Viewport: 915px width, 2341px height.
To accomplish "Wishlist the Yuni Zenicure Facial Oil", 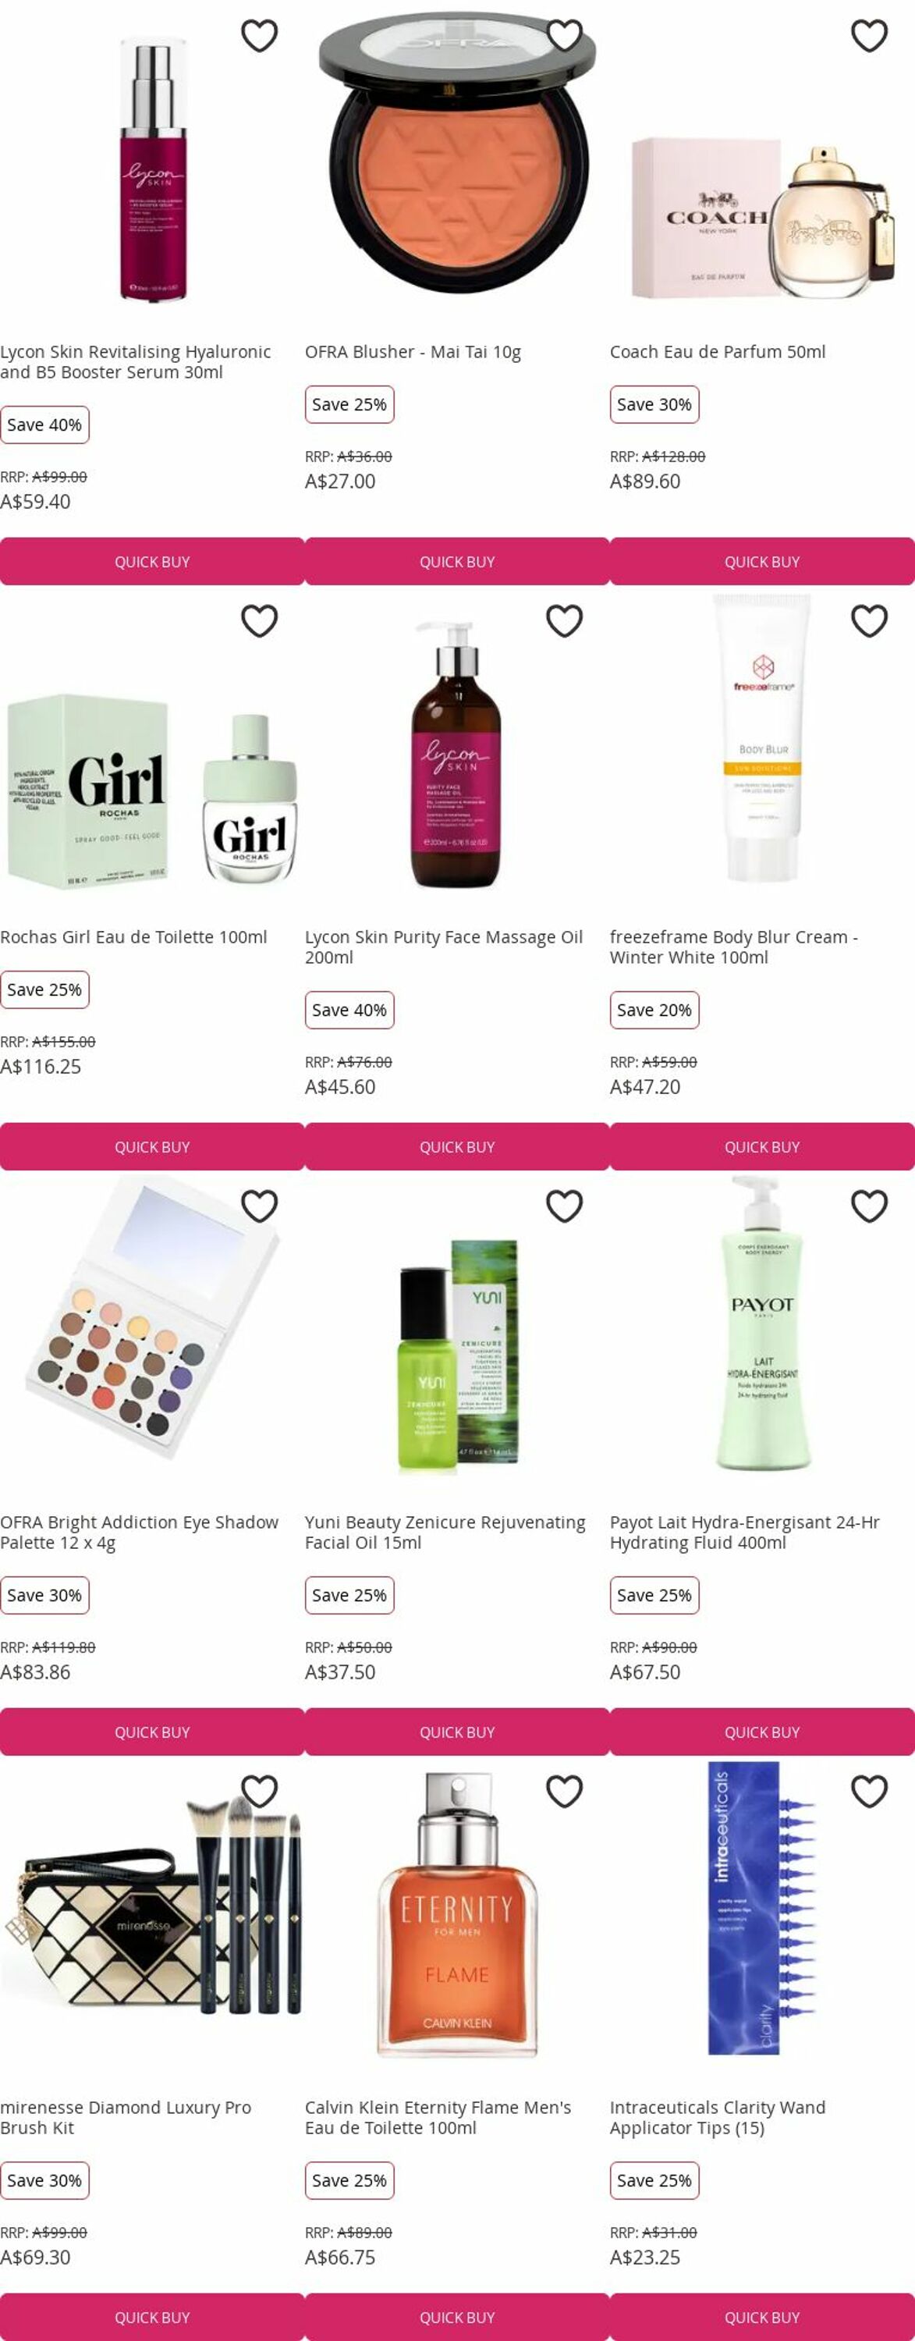I will (564, 1207).
